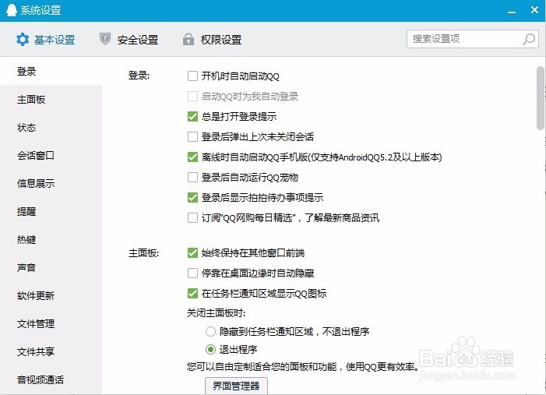This screenshot has width=546, height=395.
Task: Select 隐藏到任务栏通知区域 radio option
Action: [x=210, y=331]
